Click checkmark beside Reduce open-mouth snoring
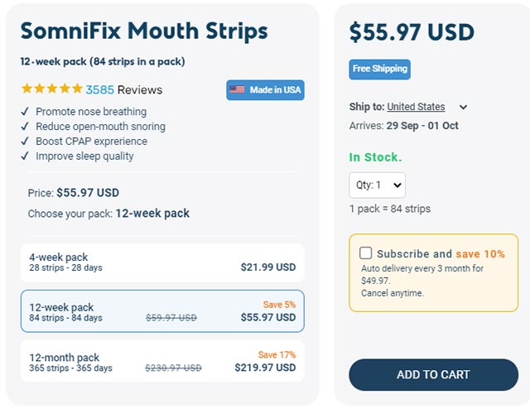Screen dimensions: 530x409 pos(25,126)
